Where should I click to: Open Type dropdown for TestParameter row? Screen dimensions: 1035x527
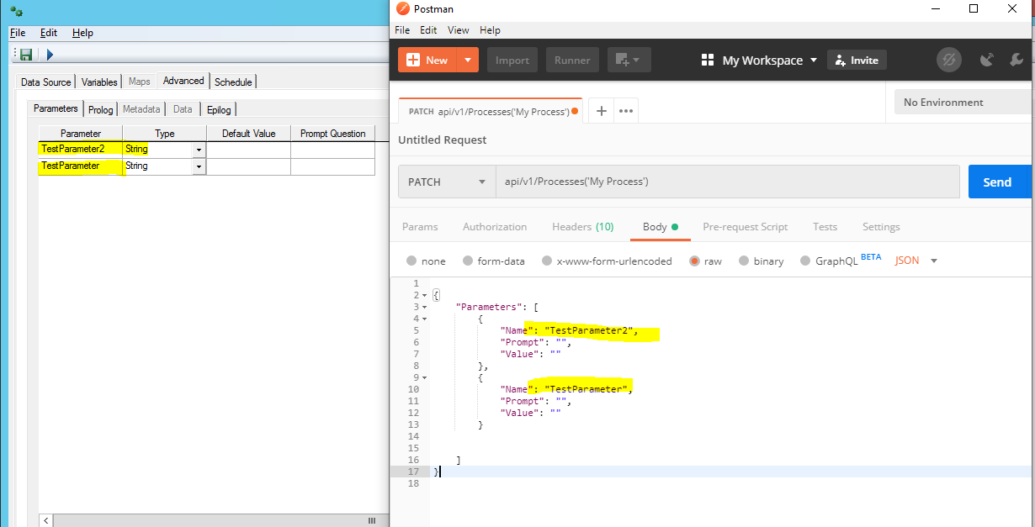(199, 166)
